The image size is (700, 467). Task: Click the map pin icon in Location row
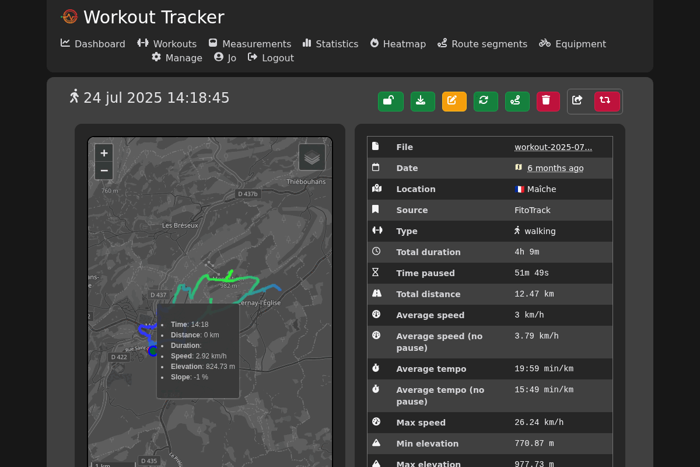click(x=376, y=188)
